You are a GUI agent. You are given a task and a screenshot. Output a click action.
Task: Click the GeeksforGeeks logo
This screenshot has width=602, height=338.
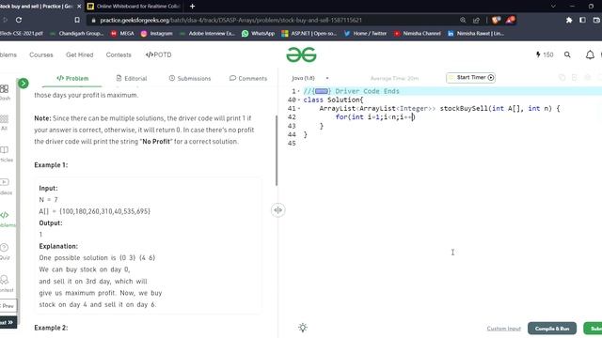click(x=301, y=54)
